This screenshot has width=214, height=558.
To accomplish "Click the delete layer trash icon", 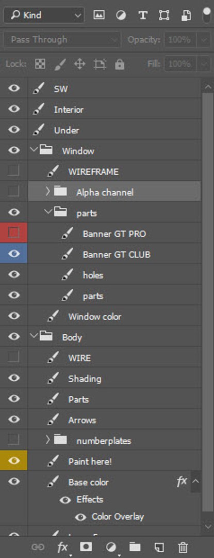I will (183, 547).
